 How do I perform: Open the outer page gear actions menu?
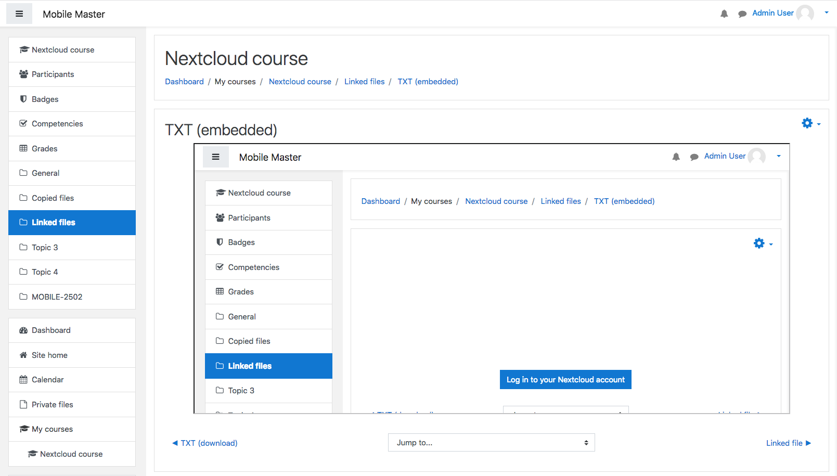click(810, 123)
